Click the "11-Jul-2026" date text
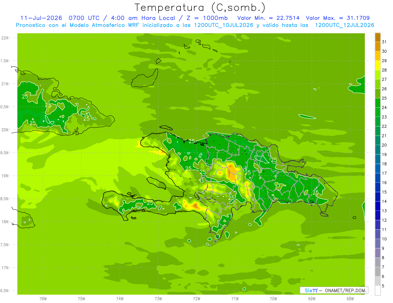Viewport: 393px width, 303px height. click(41, 18)
